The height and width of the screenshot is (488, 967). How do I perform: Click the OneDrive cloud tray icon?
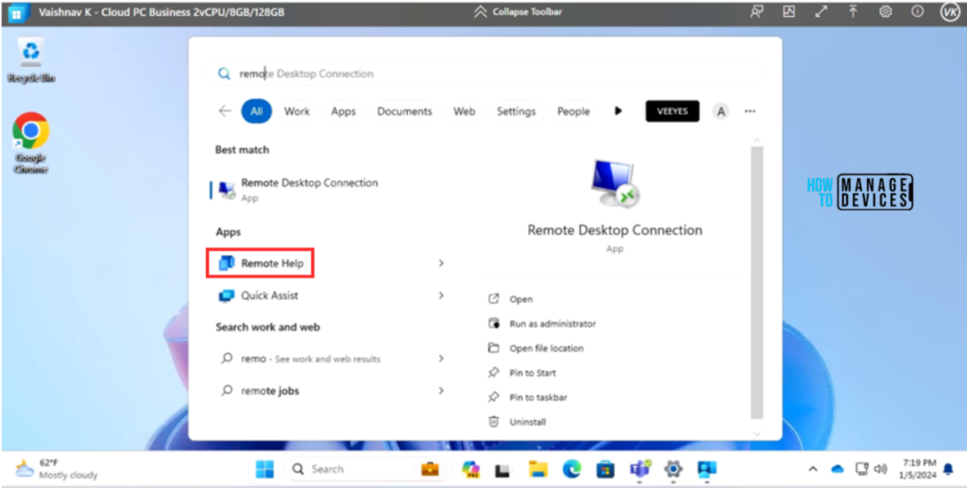pos(837,469)
